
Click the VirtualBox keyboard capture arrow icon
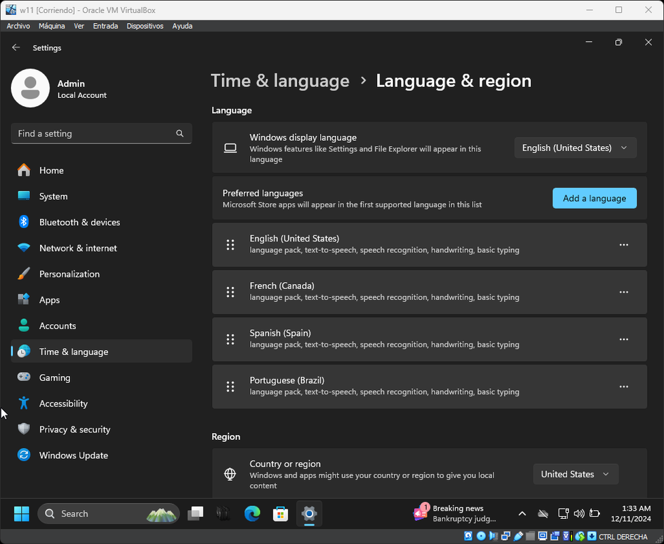click(591, 536)
